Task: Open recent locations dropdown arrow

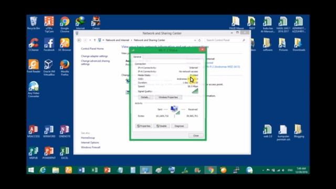Action: tap(90, 40)
